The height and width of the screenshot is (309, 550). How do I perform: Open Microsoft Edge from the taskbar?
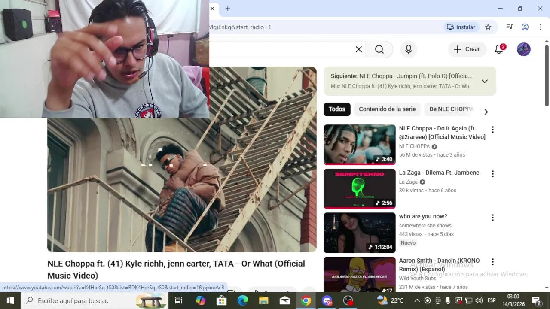click(x=243, y=300)
